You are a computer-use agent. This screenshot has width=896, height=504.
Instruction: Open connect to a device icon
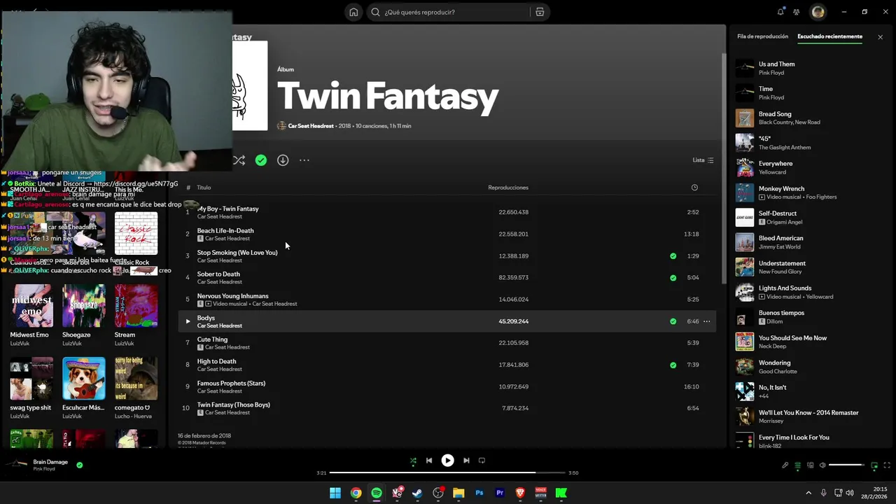click(x=811, y=465)
